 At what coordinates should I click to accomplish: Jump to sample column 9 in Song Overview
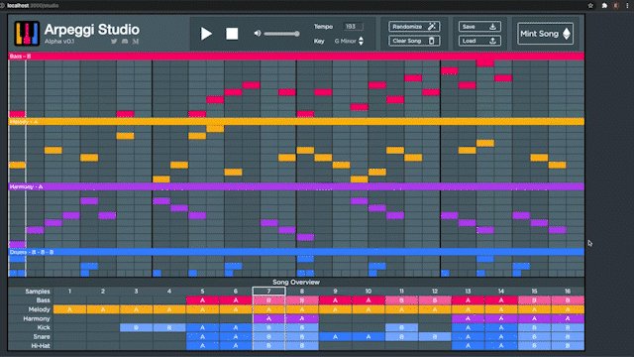(335, 291)
